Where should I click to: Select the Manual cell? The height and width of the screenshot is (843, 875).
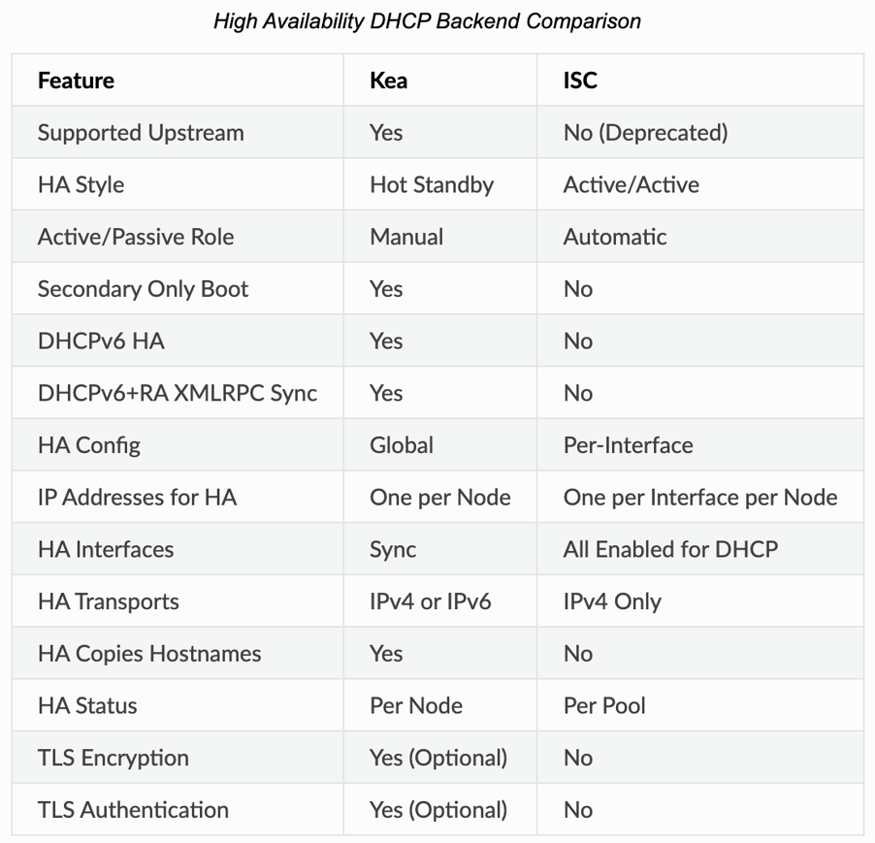pyautogui.click(x=406, y=237)
